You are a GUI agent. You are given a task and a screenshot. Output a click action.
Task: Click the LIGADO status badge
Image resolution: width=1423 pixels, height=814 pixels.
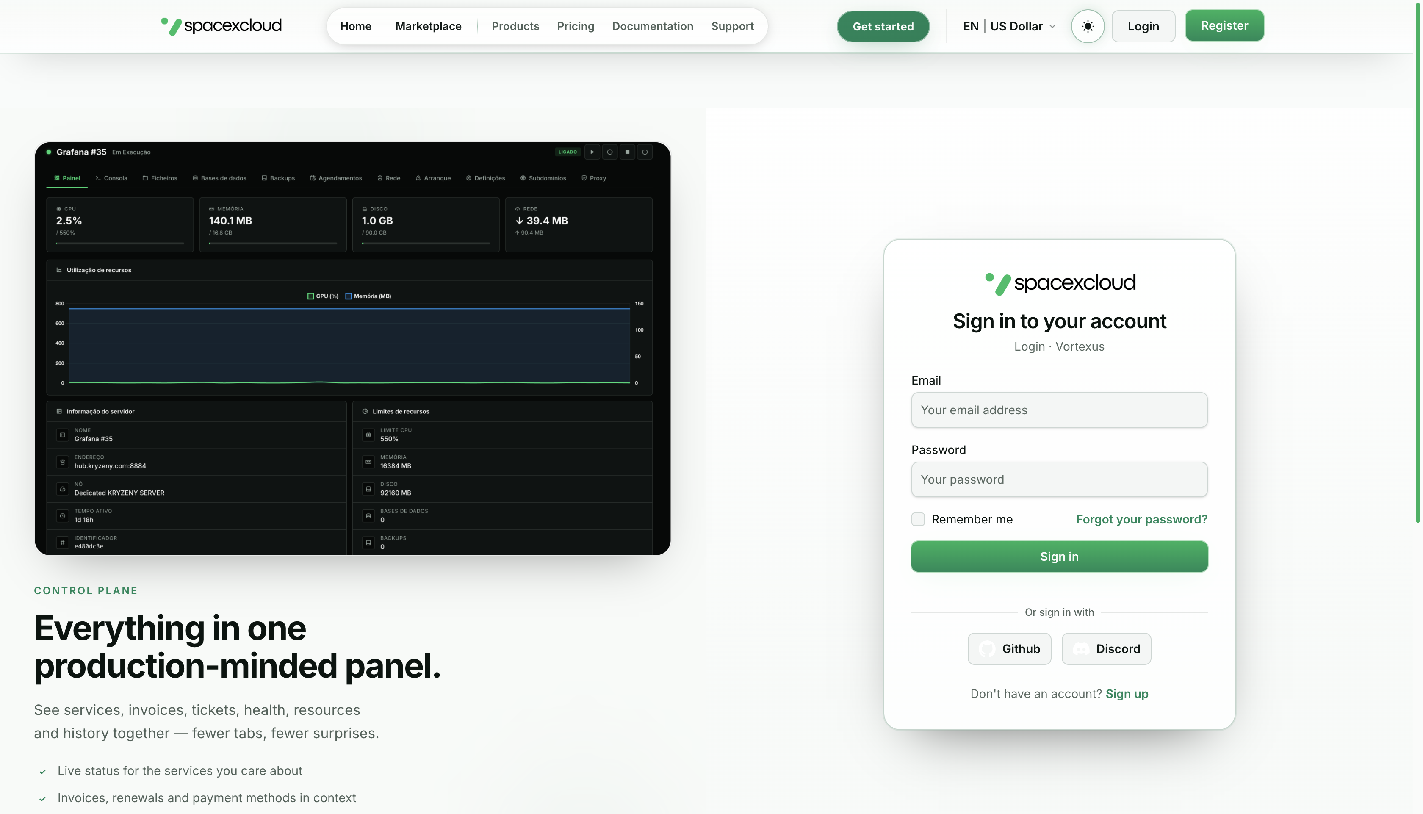pos(568,152)
